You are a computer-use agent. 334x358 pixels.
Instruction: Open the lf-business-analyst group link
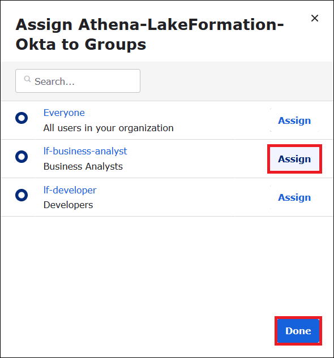point(85,151)
